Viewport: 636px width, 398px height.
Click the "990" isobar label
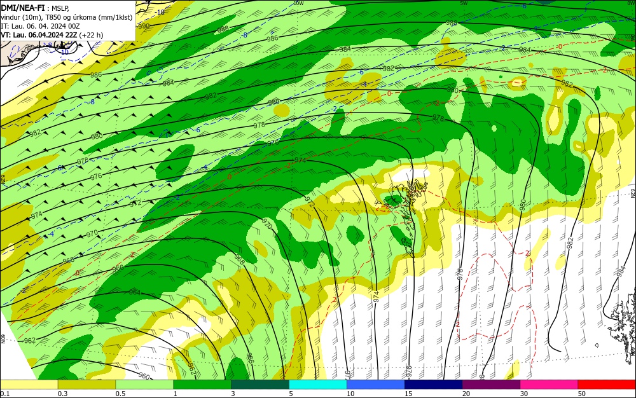pos(144,26)
